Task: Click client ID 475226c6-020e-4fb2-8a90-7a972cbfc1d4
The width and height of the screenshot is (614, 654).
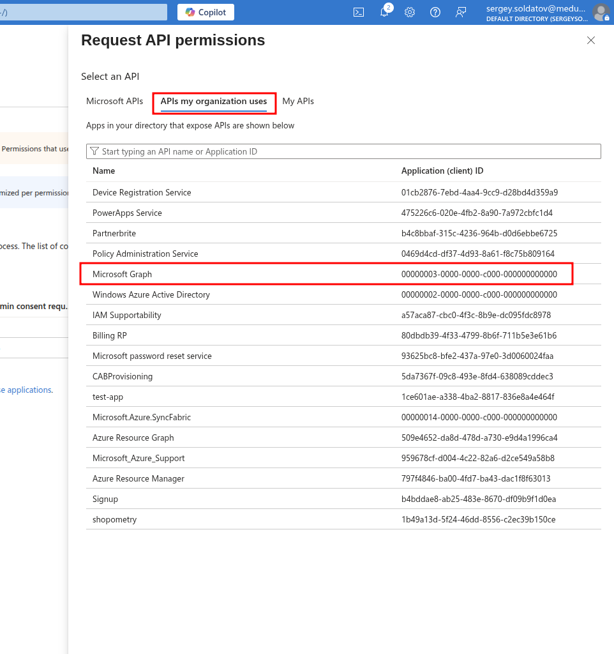Action: (477, 213)
